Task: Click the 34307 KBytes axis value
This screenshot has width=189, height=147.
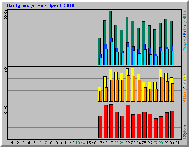Action: [x=6, y=109]
